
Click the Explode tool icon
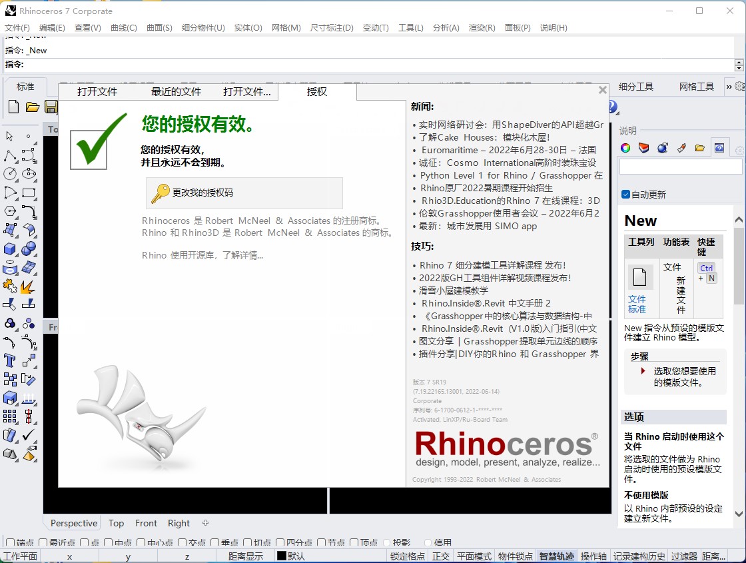28,286
